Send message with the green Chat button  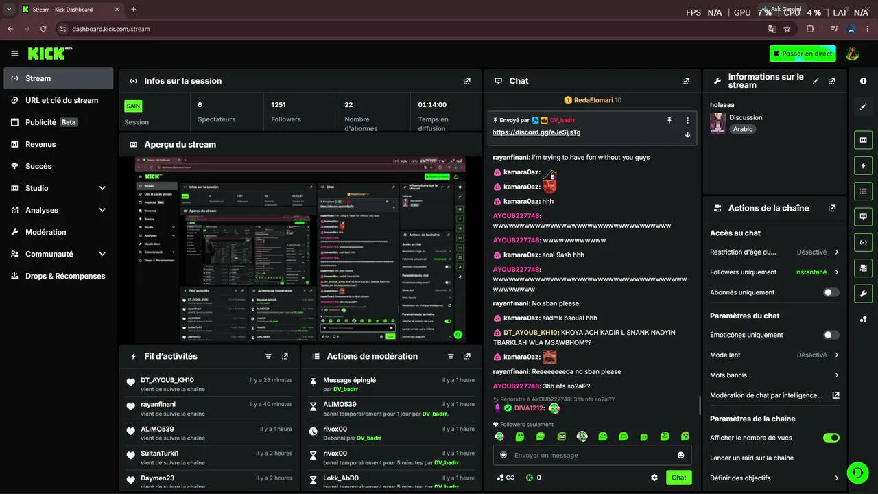[x=678, y=478]
